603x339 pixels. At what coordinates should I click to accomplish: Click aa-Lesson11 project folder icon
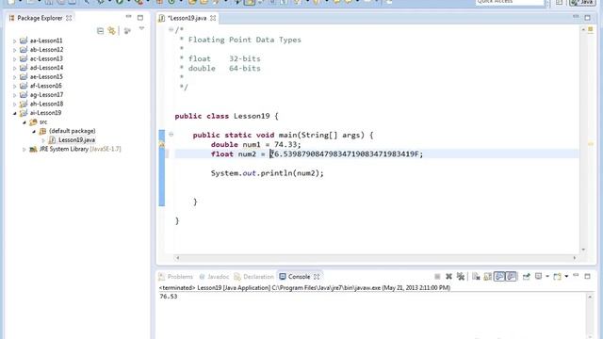pos(24,40)
